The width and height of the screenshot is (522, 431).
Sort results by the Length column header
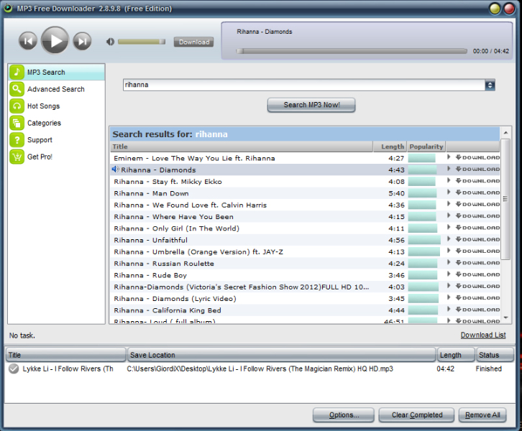[x=393, y=147]
